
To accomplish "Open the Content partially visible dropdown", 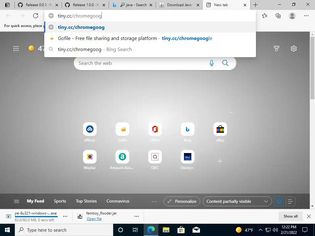I will click(x=237, y=201).
